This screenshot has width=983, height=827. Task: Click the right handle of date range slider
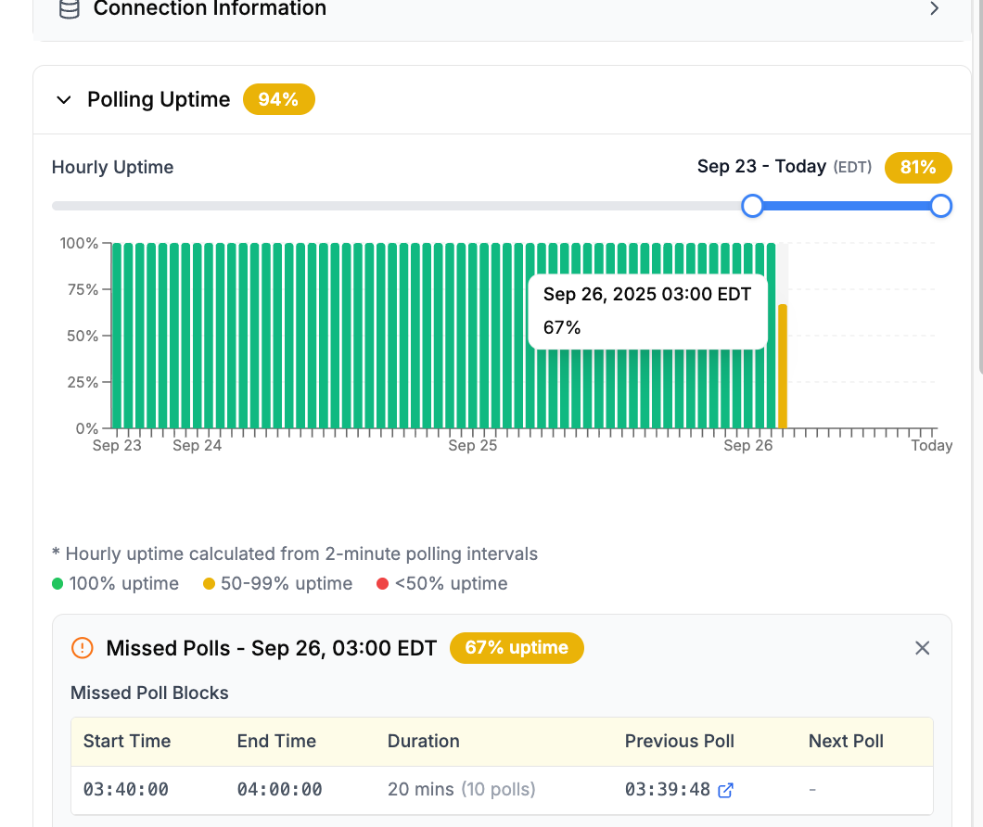(940, 206)
